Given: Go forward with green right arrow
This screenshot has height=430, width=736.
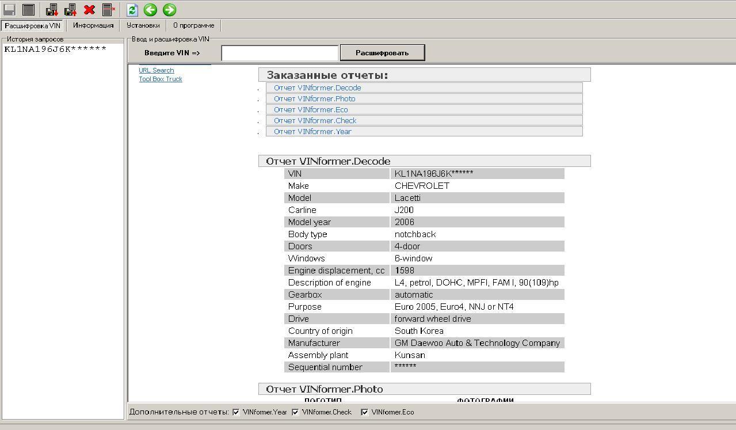Looking at the screenshot, I should (x=169, y=10).
